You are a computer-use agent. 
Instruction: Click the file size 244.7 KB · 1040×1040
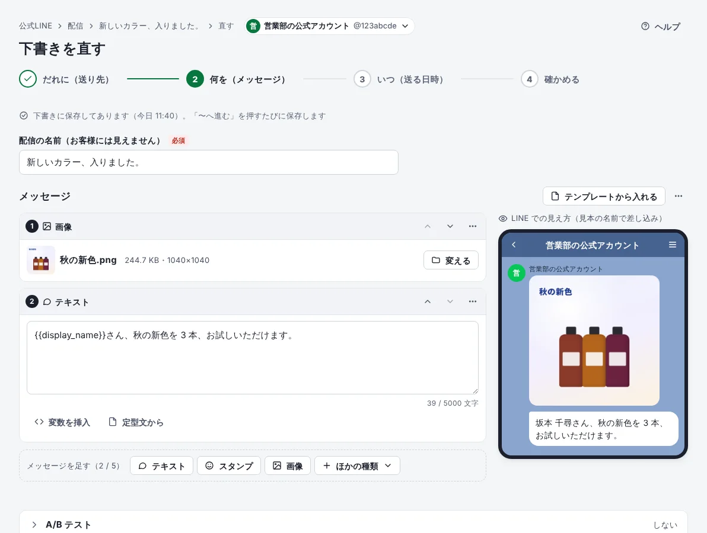[x=167, y=260]
